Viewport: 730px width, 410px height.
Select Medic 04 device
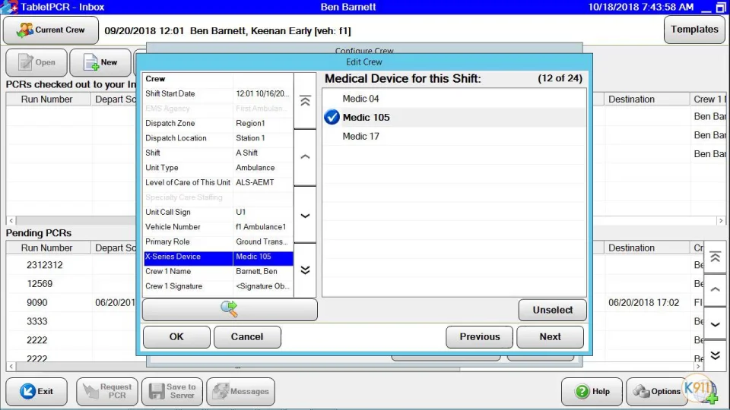454,99
